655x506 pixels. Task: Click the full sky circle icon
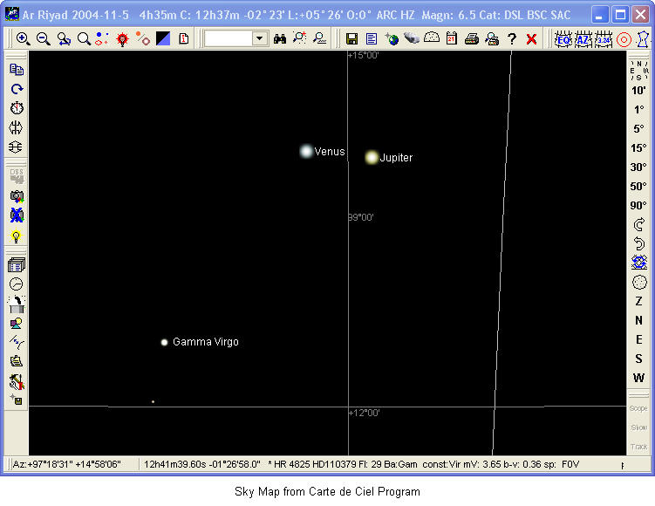(639, 282)
